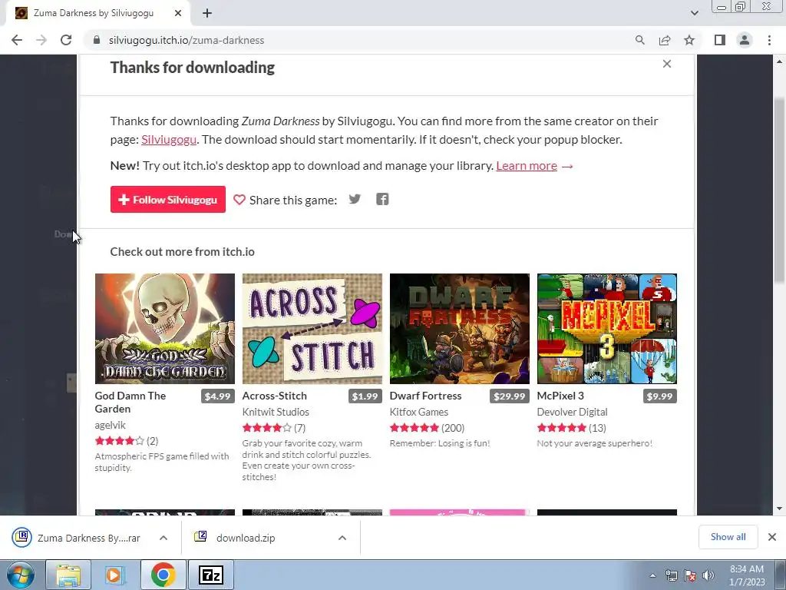Click the scrollbar up arrow
This screenshot has width=786, height=590.
[x=779, y=61]
